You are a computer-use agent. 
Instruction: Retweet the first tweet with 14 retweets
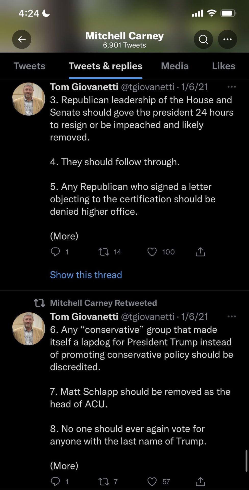click(x=104, y=252)
